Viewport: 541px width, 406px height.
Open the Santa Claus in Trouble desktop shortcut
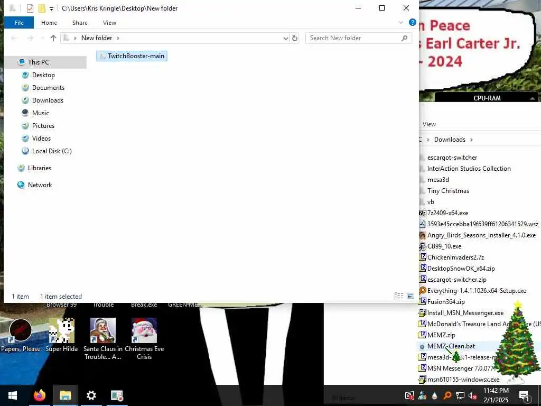103,339
